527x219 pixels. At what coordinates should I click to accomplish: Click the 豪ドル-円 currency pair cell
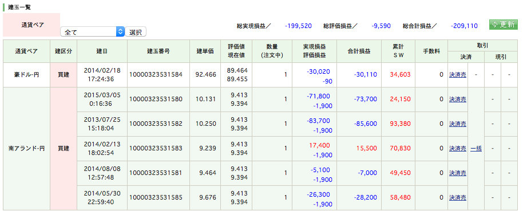pyautogui.click(x=26, y=75)
